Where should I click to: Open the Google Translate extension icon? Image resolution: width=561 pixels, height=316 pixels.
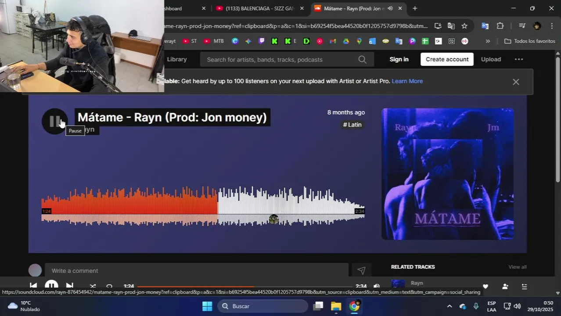point(485,26)
